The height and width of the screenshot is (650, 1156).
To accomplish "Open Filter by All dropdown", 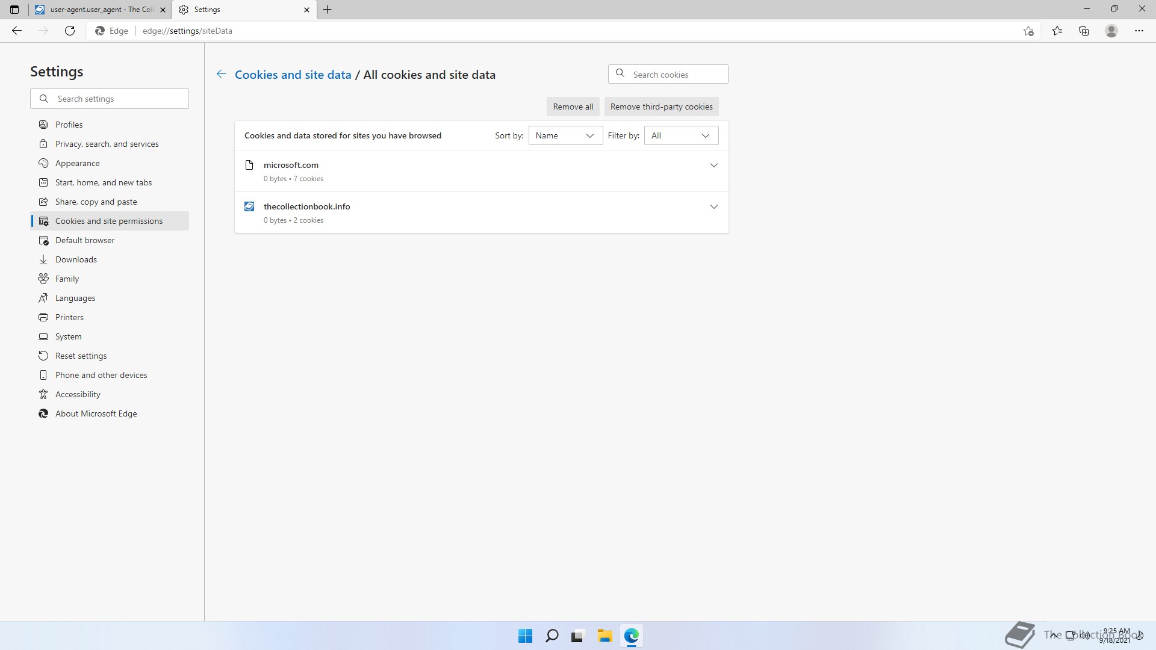I will (x=680, y=135).
